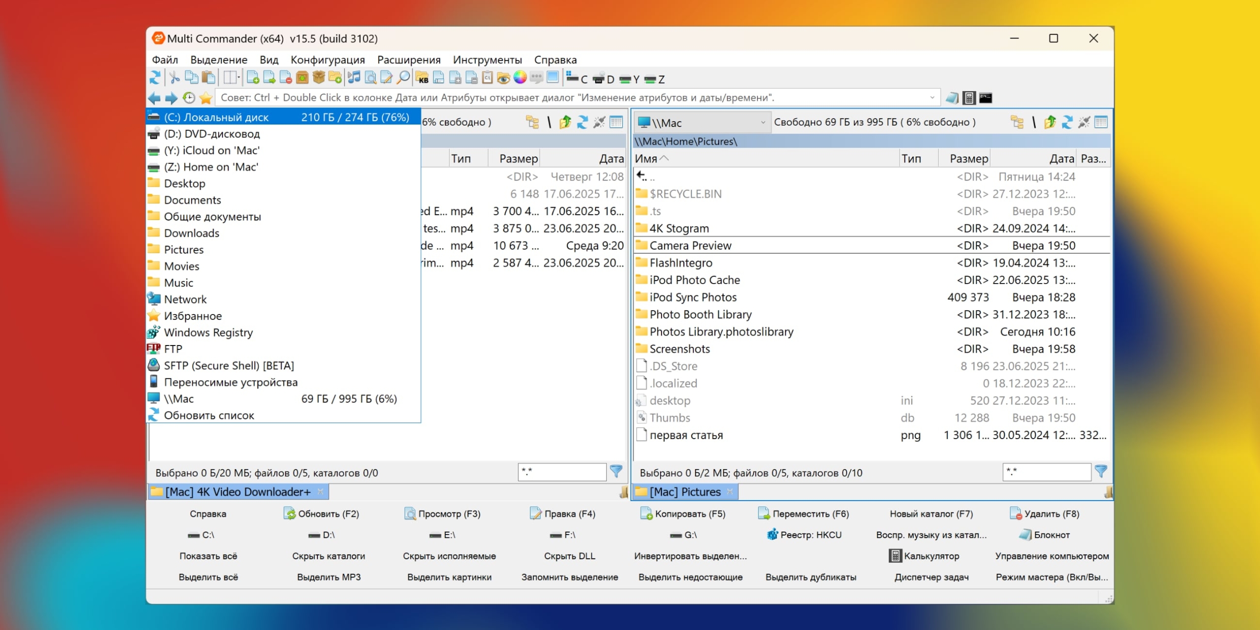
Task: Click the music note icon in toolbar
Action: pyautogui.click(x=354, y=78)
